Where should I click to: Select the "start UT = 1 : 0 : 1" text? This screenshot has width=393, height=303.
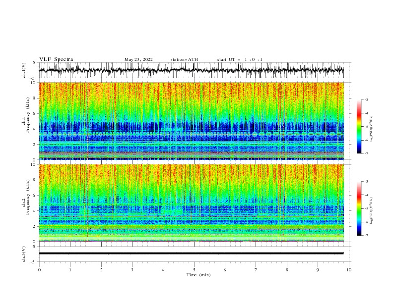tap(240, 59)
